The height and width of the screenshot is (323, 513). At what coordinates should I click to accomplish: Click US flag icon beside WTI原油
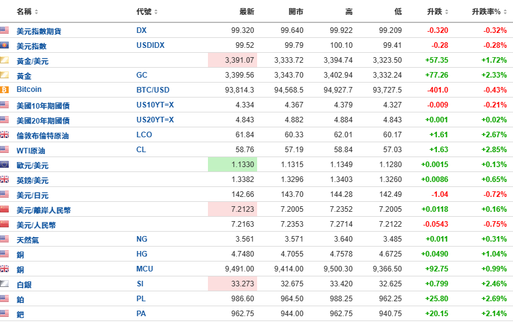(x=4, y=150)
